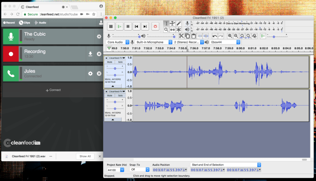Select the Multi-tool asterisk icon

179,30
